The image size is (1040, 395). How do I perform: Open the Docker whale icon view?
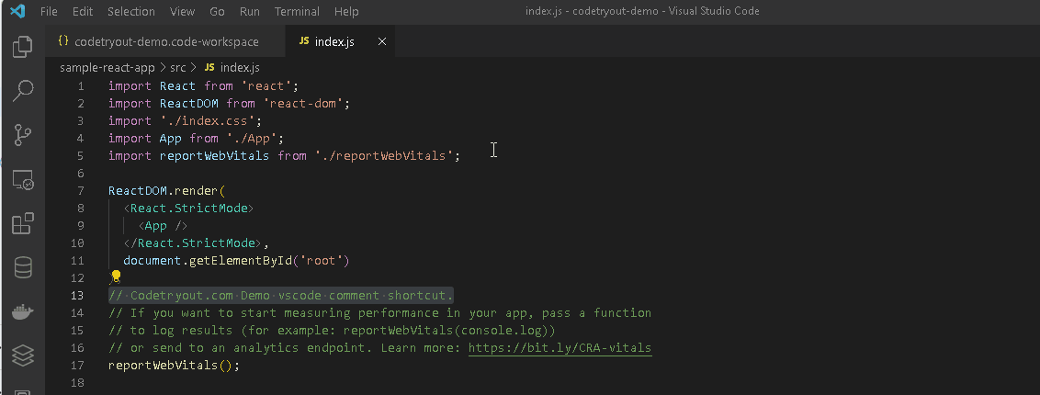[x=23, y=313]
